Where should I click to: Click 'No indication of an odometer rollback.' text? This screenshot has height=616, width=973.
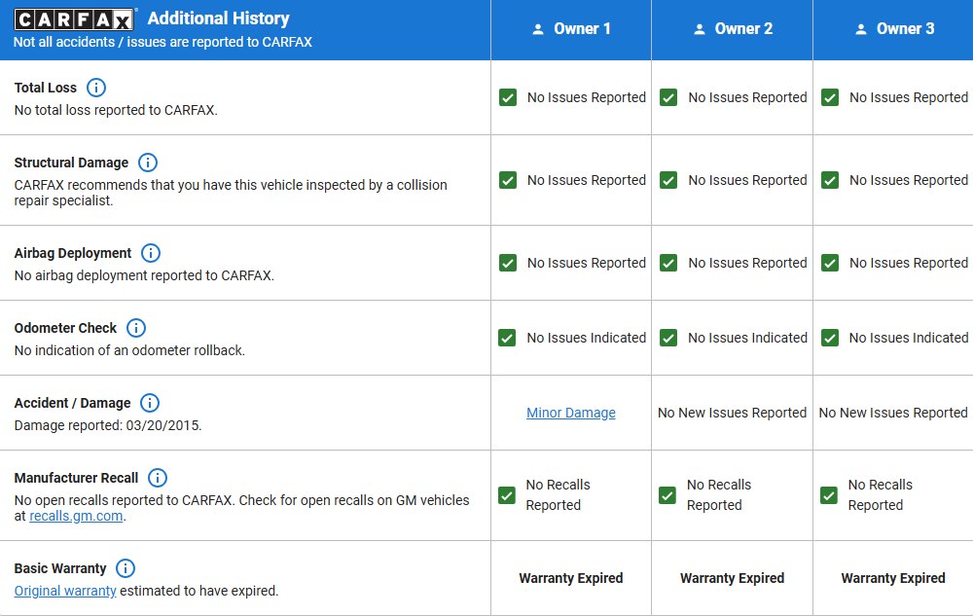pyautogui.click(x=129, y=350)
